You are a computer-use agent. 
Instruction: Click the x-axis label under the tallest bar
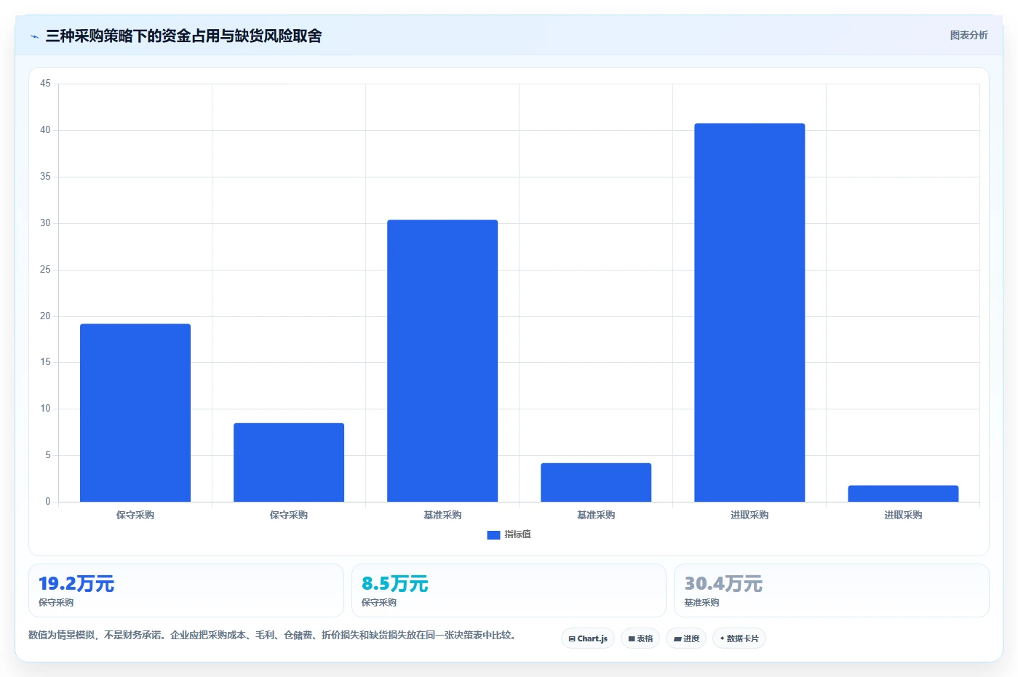coord(749,515)
